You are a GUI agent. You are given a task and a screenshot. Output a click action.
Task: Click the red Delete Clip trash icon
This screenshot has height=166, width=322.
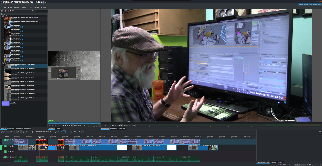[8, 11]
